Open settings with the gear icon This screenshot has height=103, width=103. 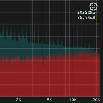[x=93, y=6]
